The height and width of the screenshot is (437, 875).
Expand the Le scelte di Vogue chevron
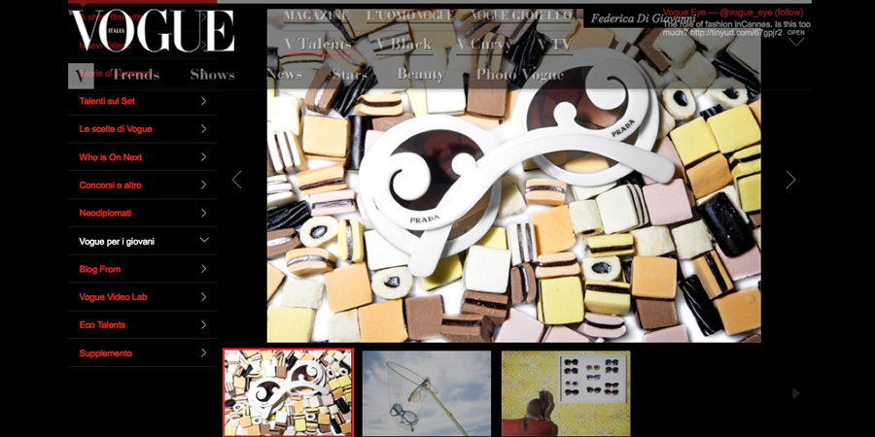[x=204, y=129]
